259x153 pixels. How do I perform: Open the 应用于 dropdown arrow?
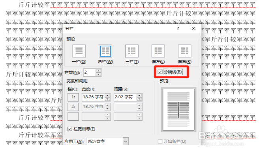[x=126, y=141]
